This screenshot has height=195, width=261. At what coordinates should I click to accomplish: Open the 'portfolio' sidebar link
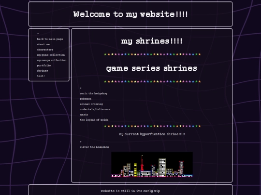coord(44,65)
